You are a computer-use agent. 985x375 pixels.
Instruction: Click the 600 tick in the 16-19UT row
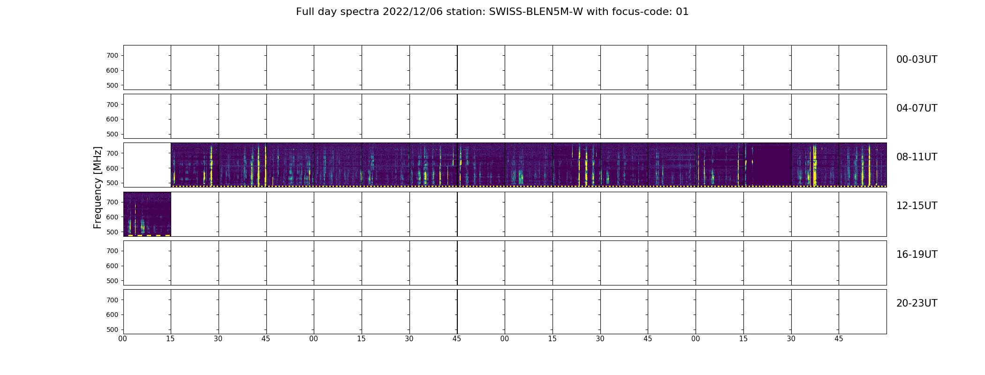(x=113, y=266)
